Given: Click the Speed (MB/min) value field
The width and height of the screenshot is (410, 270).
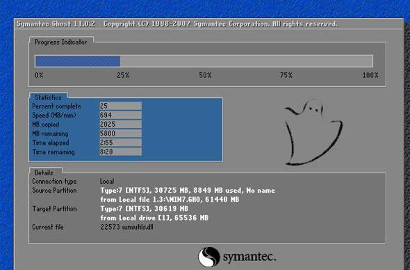Looking at the screenshot, I should tap(120, 115).
